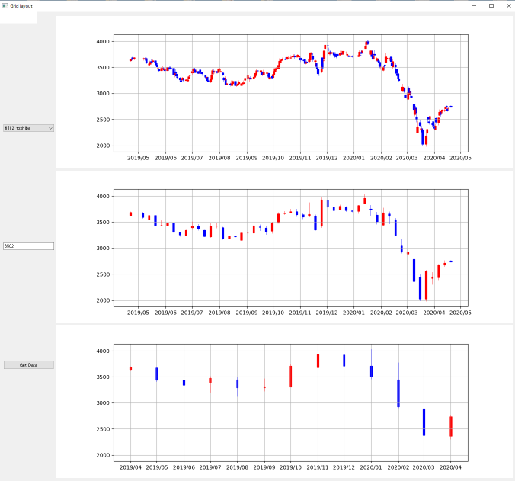This screenshot has height=481, width=515.
Task: Click the stock code input field showing 6502
Action: tap(29, 246)
